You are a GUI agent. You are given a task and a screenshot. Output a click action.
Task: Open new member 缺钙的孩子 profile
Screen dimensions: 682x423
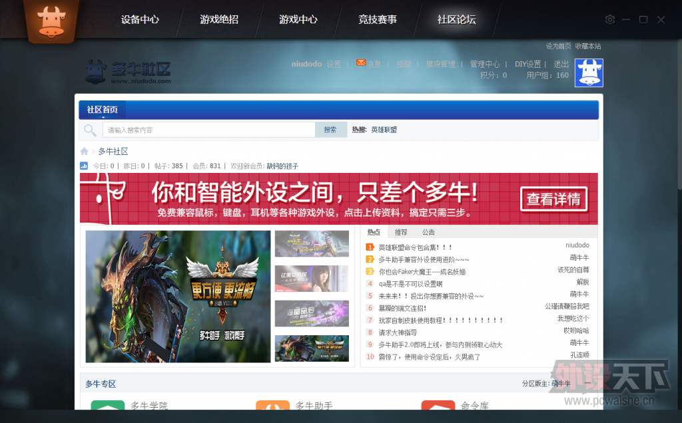282,166
